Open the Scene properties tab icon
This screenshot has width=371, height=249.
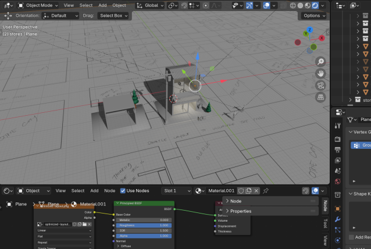coord(338,171)
